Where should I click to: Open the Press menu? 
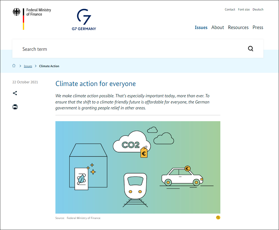point(258,27)
